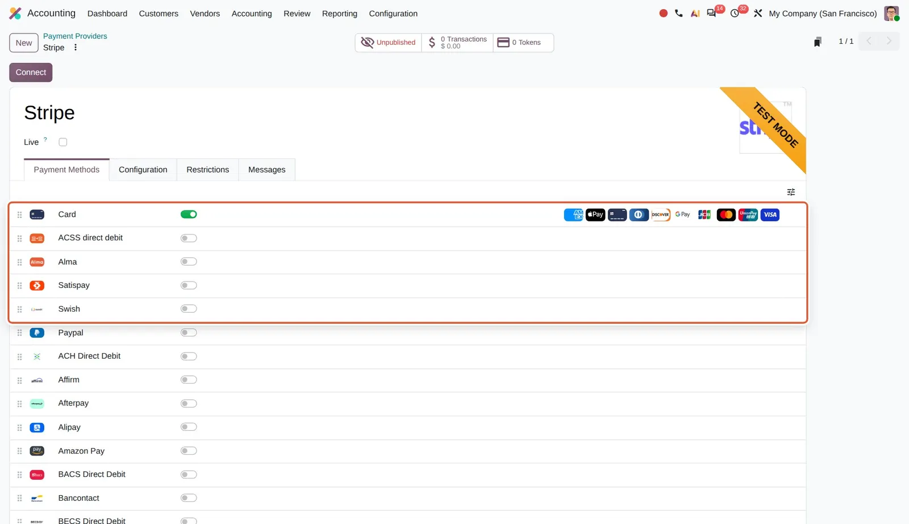Viewport: 909px width, 524px height.
Task: Enable the Afterpay toggle
Action: tap(189, 404)
